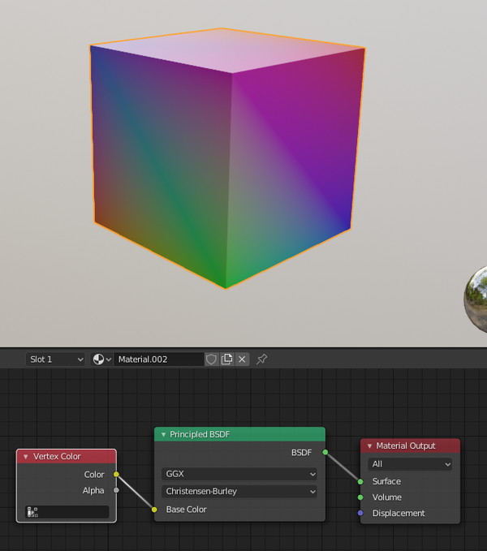Image resolution: width=487 pixels, height=551 pixels.
Task: Click the Vertex Color node header
Action: (67, 457)
